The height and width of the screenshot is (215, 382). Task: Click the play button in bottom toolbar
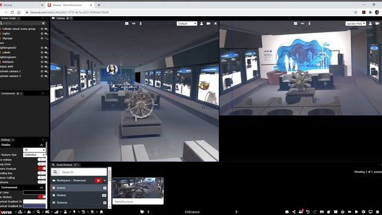coord(356,212)
